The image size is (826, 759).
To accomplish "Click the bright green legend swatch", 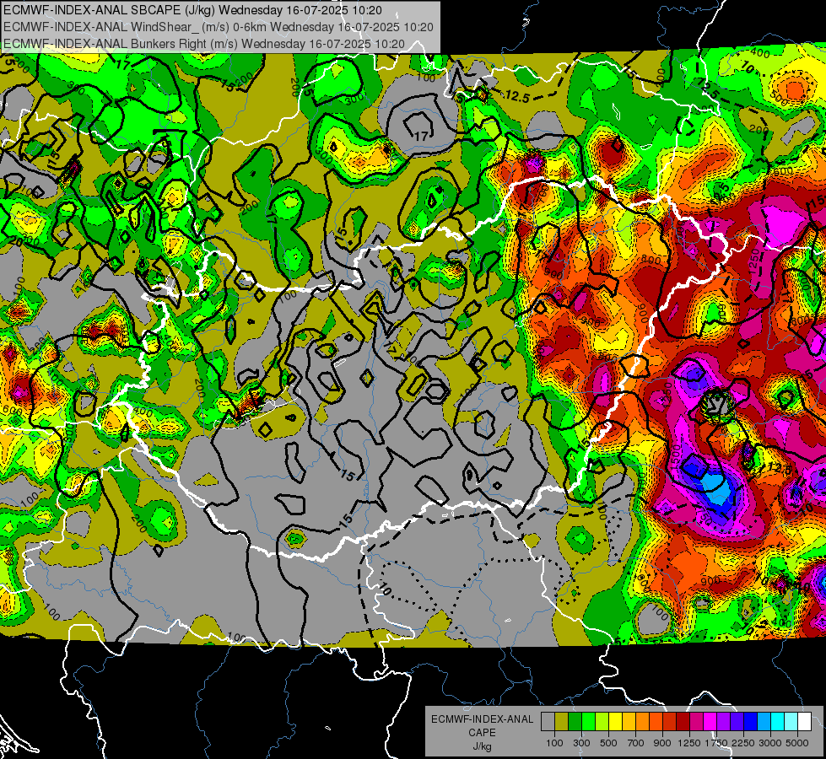I will click(588, 722).
